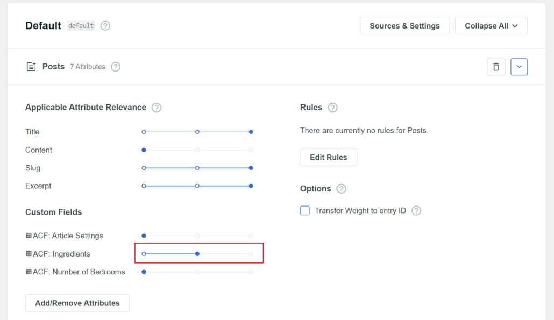Click 'There are currently no rules' message

coord(364,131)
